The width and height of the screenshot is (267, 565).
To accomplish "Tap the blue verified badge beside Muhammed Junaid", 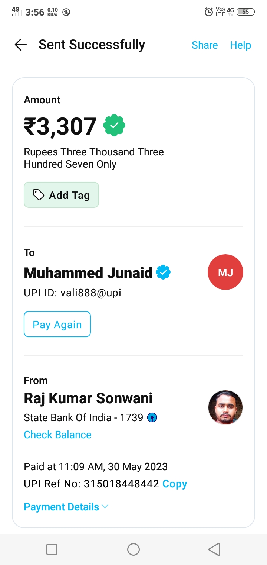I will (x=163, y=272).
